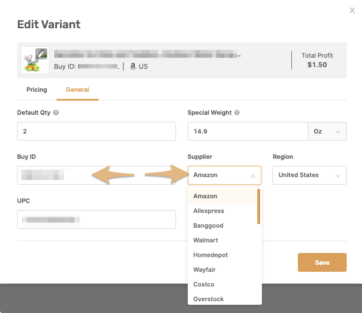Click the Special Weight value field
The image size is (362, 313).
tap(248, 131)
